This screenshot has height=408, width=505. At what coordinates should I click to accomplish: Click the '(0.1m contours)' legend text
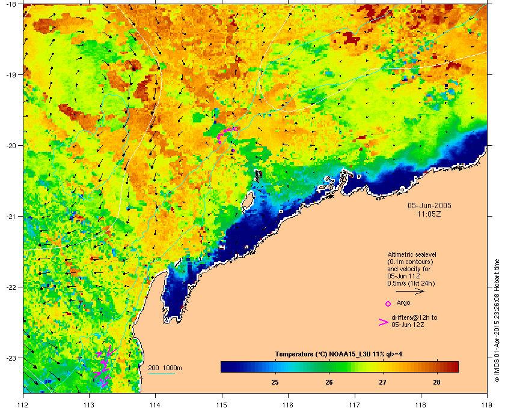click(410, 262)
